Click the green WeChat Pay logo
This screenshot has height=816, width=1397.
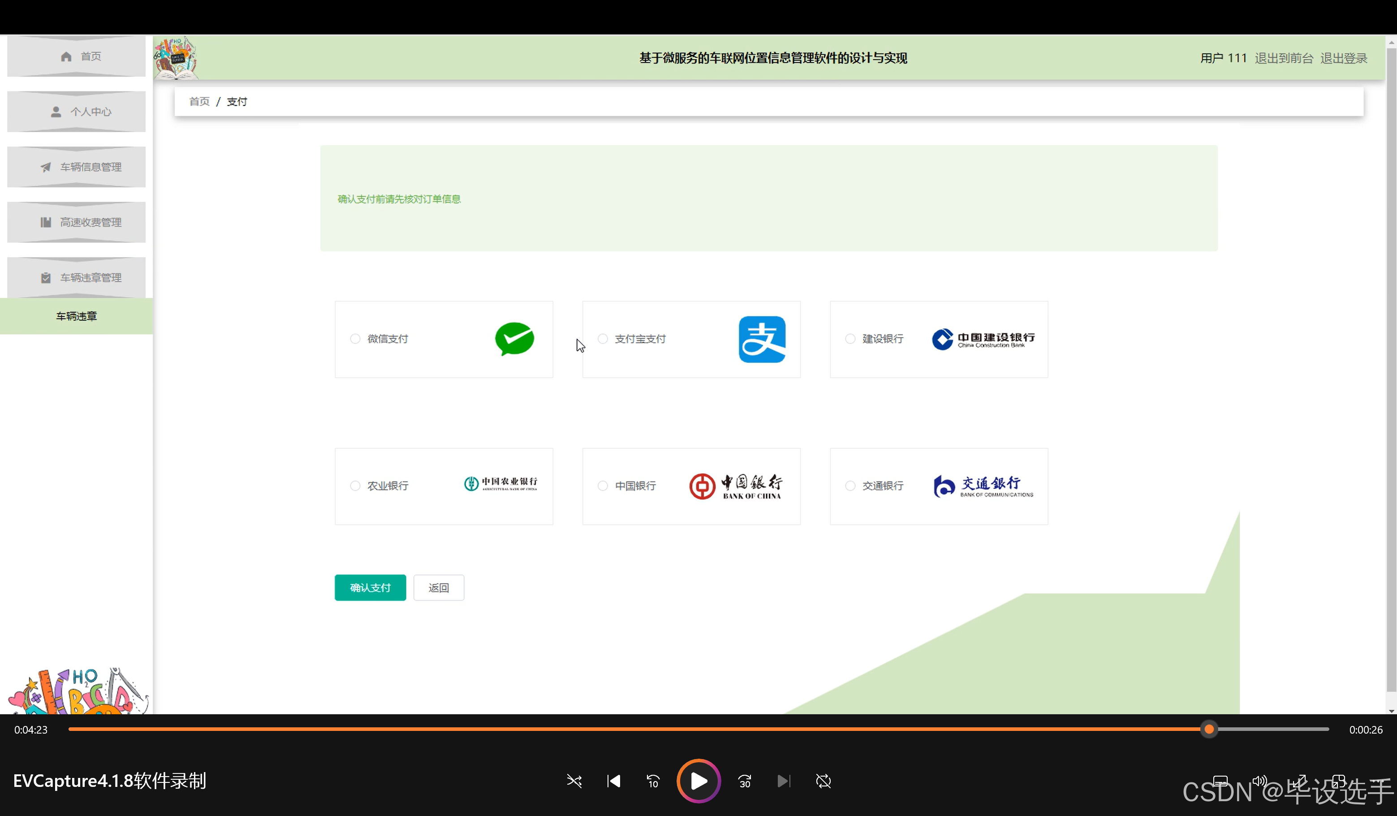pos(514,339)
